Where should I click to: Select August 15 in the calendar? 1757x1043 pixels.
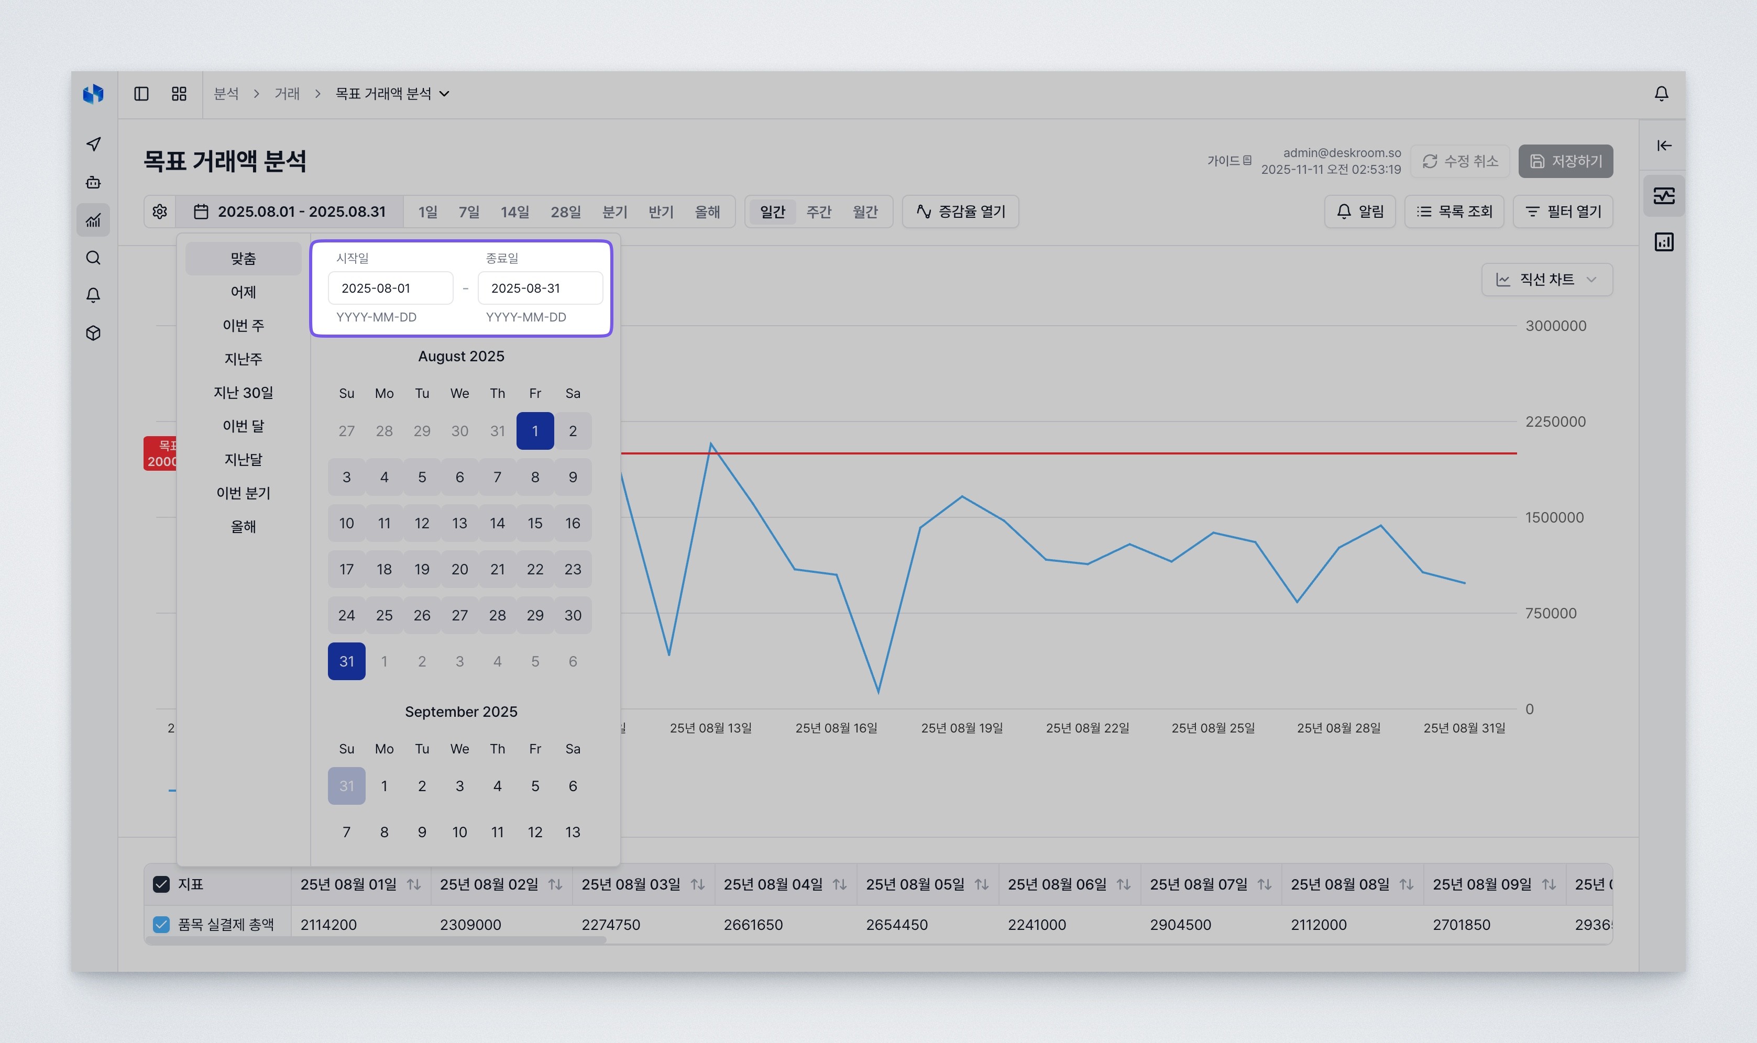point(535,523)
